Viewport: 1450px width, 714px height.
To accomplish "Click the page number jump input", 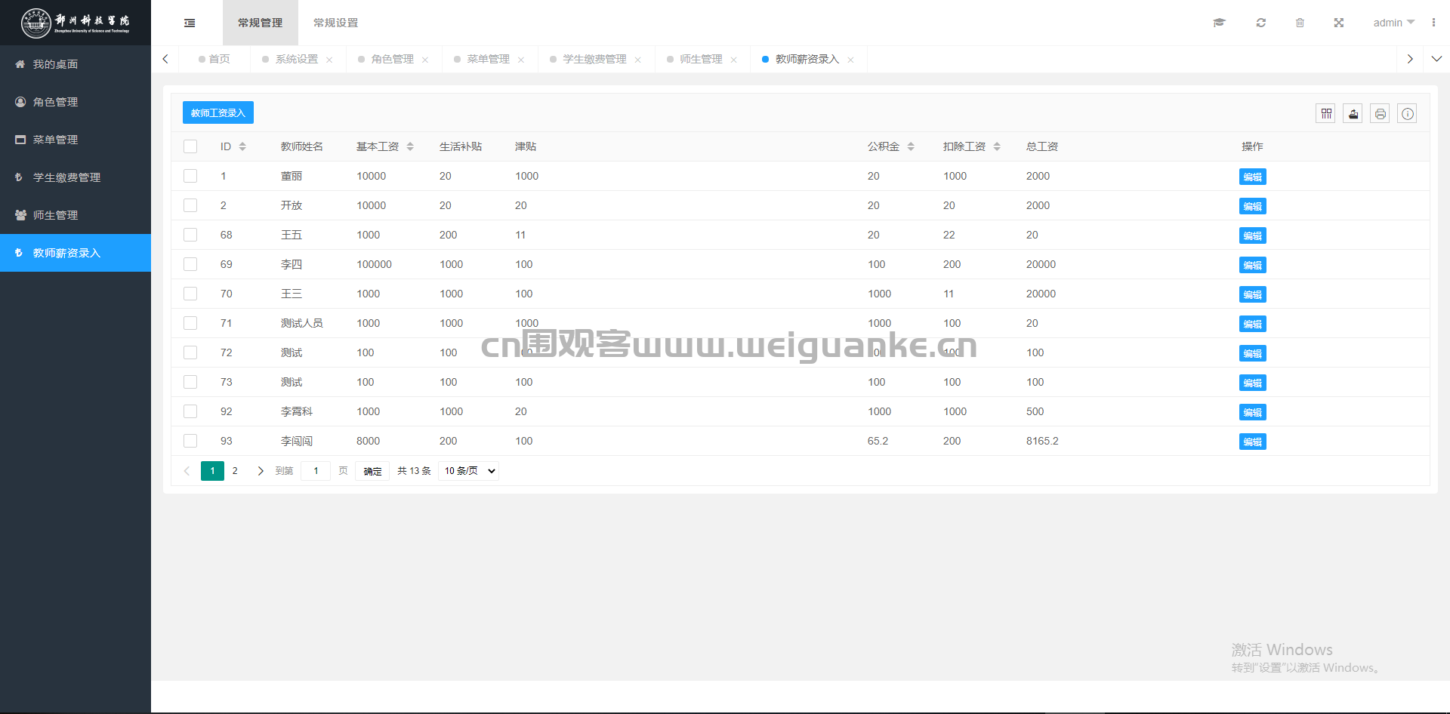I will tap(316, 471).
